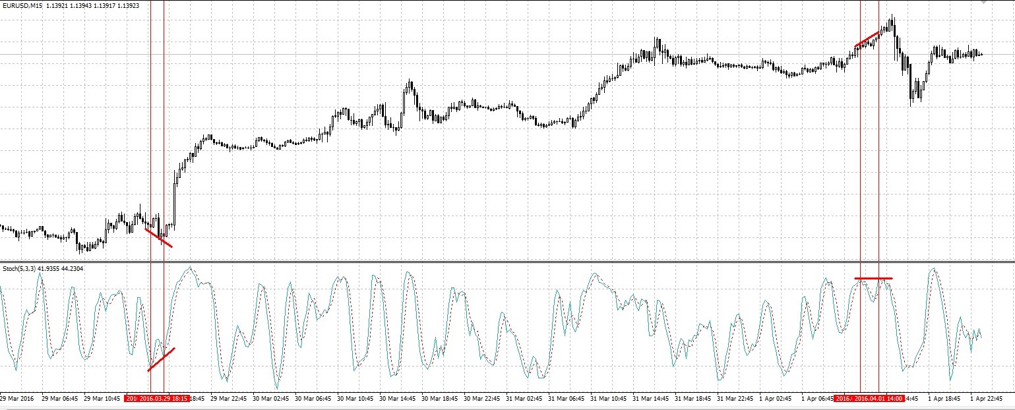Click the EURUSD,M15 chart symbol label
This screenshot has width=1015, height=410.
click(22, 5)
